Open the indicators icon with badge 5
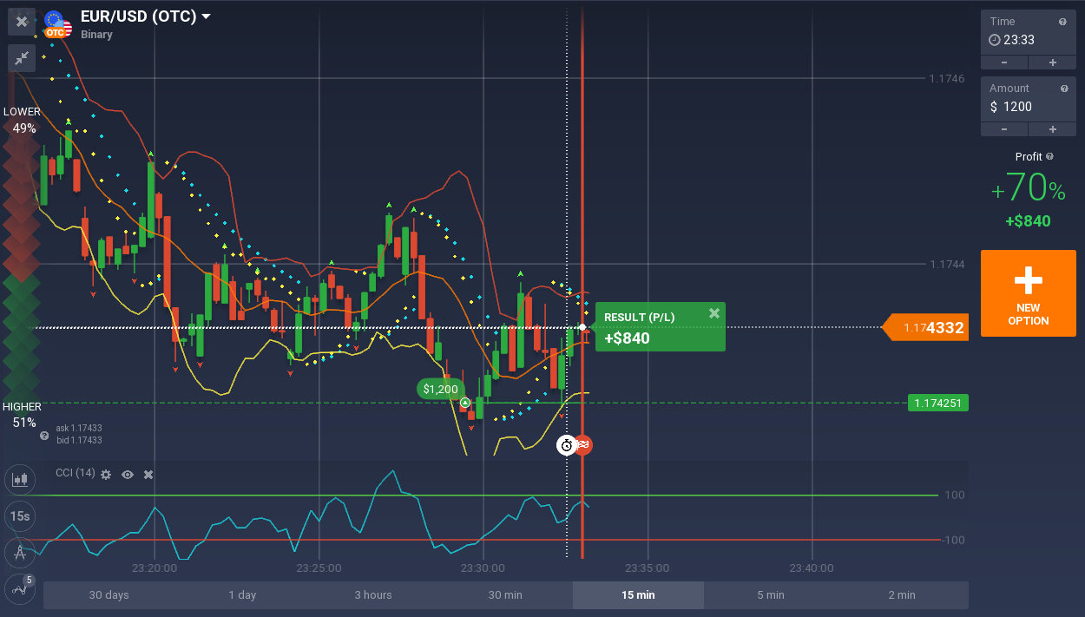 pyautogui.click(x=19, y=589)
